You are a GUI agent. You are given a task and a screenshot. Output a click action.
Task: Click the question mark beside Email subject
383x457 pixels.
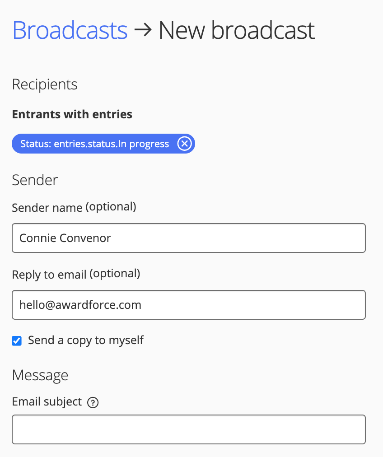pyautogui.click(x=93, y=402)
